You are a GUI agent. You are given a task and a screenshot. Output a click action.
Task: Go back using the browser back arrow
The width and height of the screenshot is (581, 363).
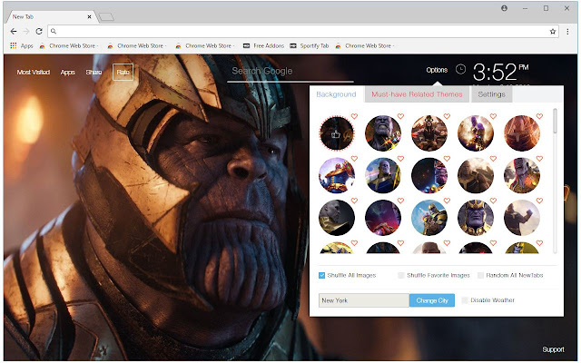click(x=14, y=32)
